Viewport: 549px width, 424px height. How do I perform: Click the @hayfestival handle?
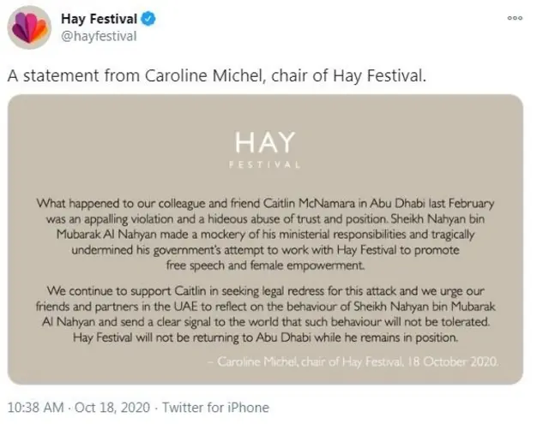[100, 36]
